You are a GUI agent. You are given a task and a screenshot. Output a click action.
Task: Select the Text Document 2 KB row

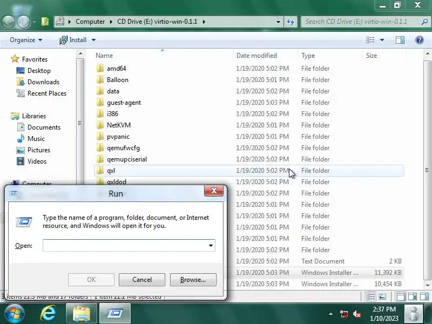(x=315, y=261)
